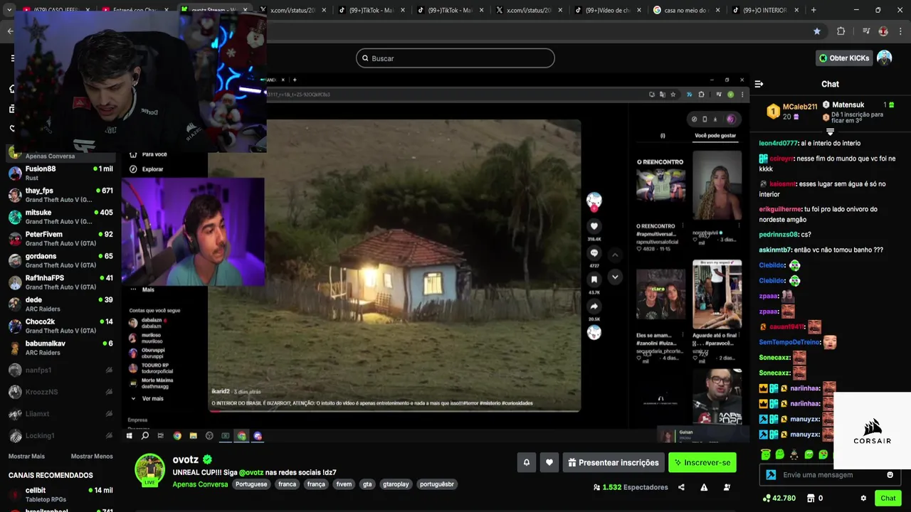Open recommended channel cellbit
This screenshot has height=512, width=911.
(60, 494)
